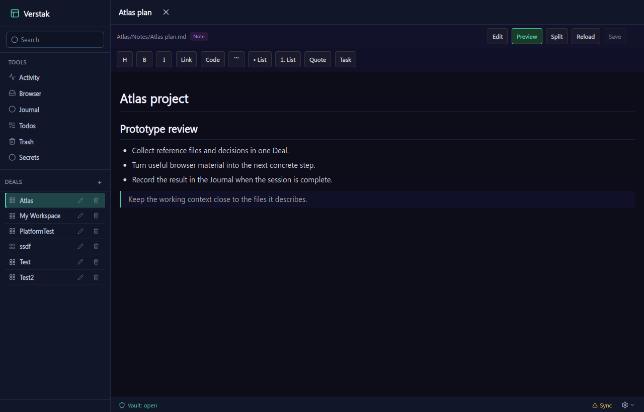Image resolution: width=644 pixels, height=412 pixels.
Task: Insert a Link
Action: tap(186, 59)
